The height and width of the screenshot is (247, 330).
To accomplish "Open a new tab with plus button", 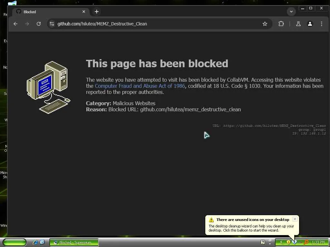I will 97,12.
